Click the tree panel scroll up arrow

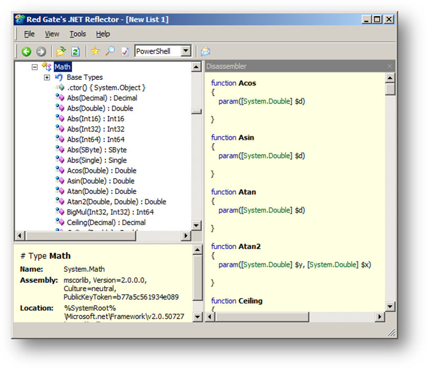tap(196, 67)
